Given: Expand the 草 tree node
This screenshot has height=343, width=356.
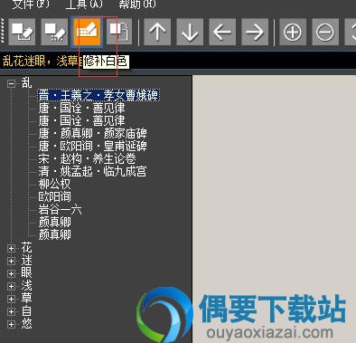Looking at the screenshot, I should pyautogui.click(x=12, y=299).
